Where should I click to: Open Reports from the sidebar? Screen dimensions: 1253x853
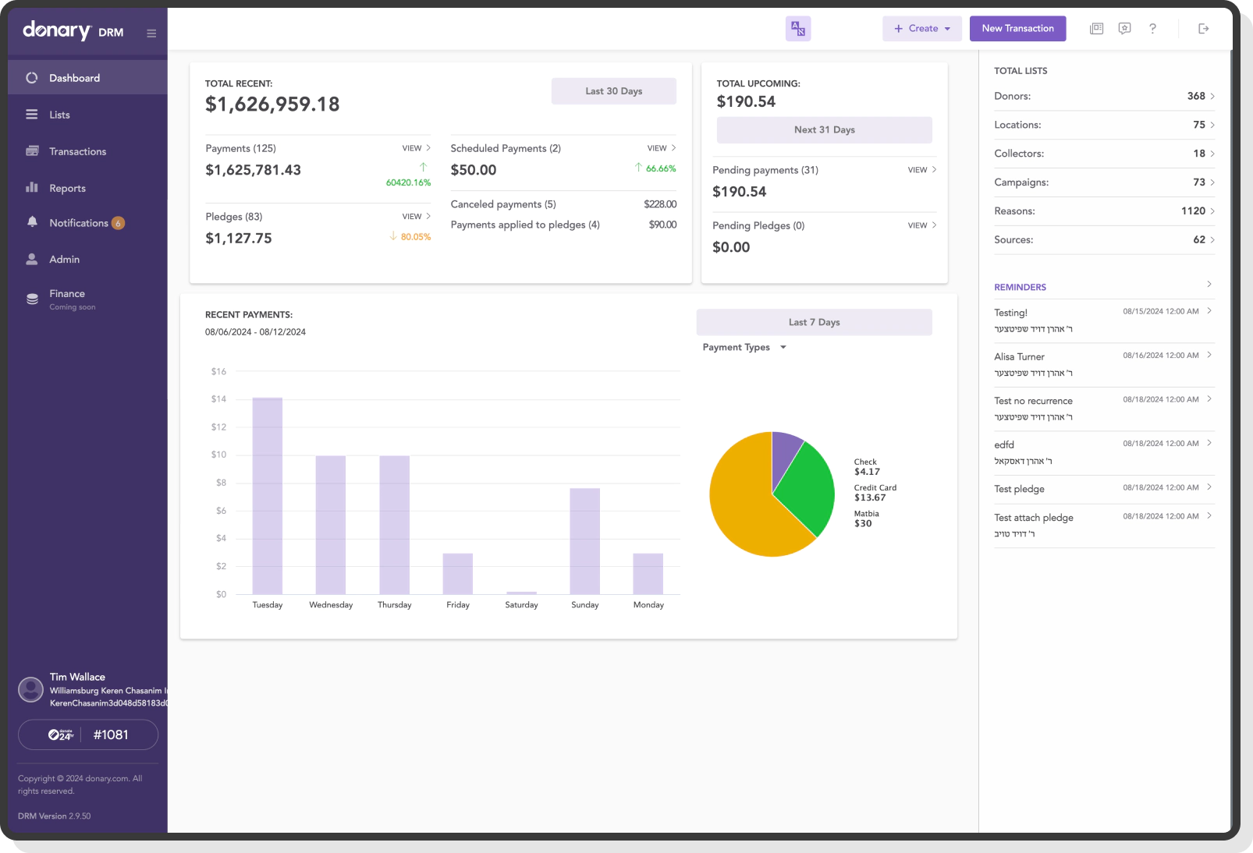[x=66, y=187]
